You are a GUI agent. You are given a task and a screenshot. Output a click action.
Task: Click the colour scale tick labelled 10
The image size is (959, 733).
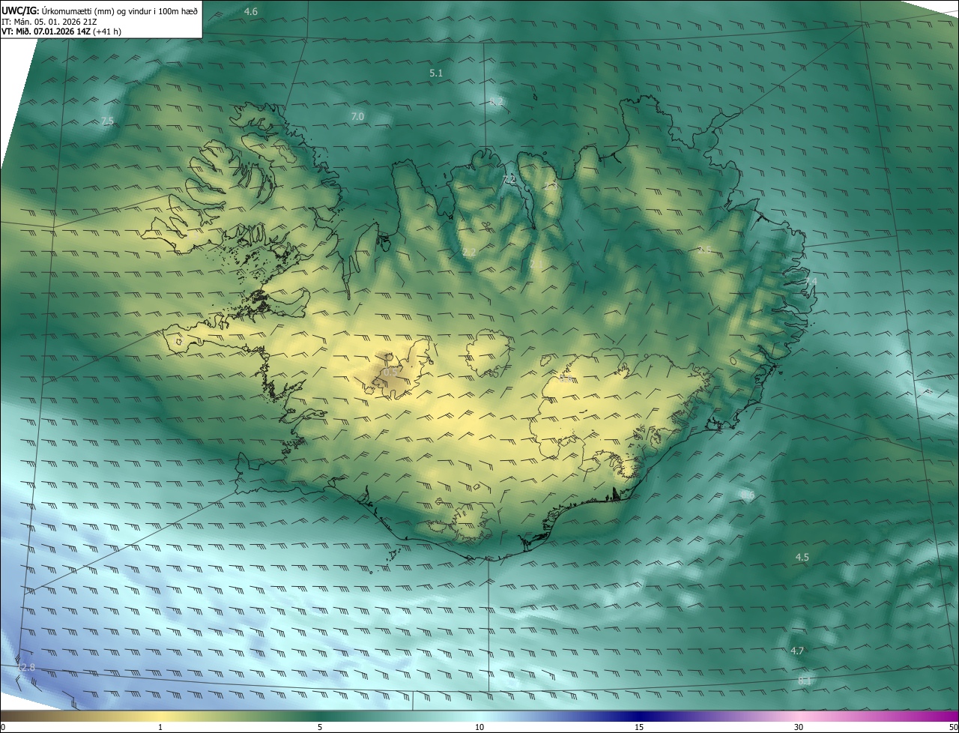[x=479, y=727]
